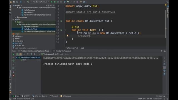The image size is (178, 100).
Task: Open README.md file
Action: click(18, 46)
